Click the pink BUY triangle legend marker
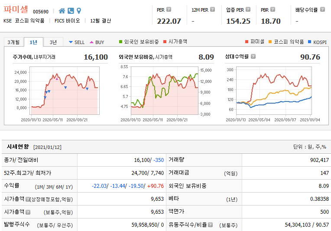The image size is (331, 231). pos(91,42)
